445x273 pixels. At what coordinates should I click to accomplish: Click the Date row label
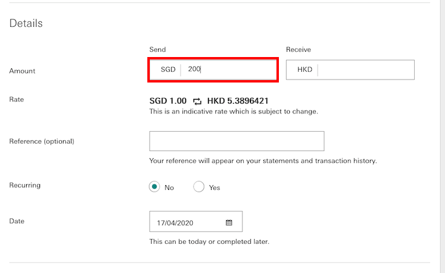pos(17,221)
